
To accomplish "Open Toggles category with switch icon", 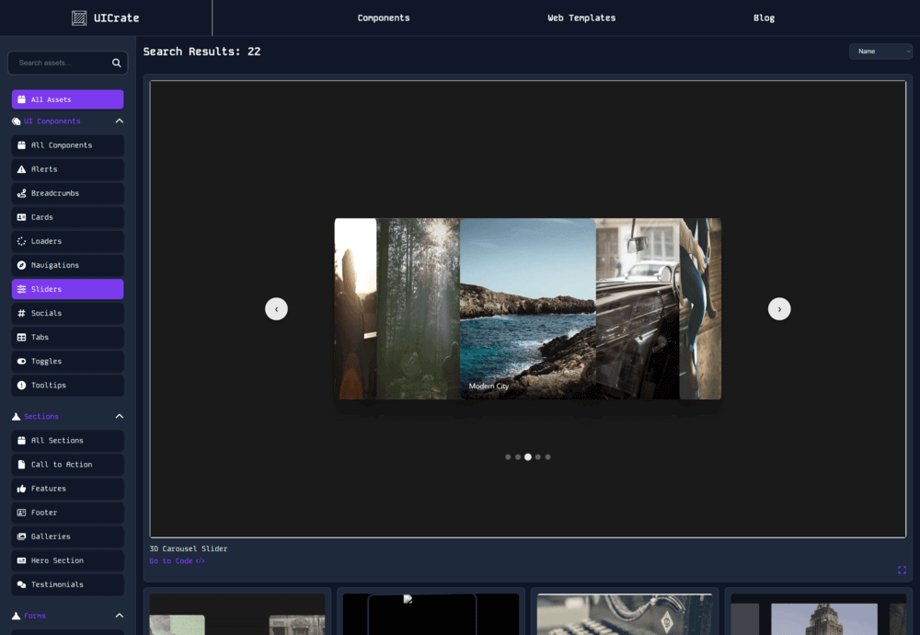I will tap(22, 362).
